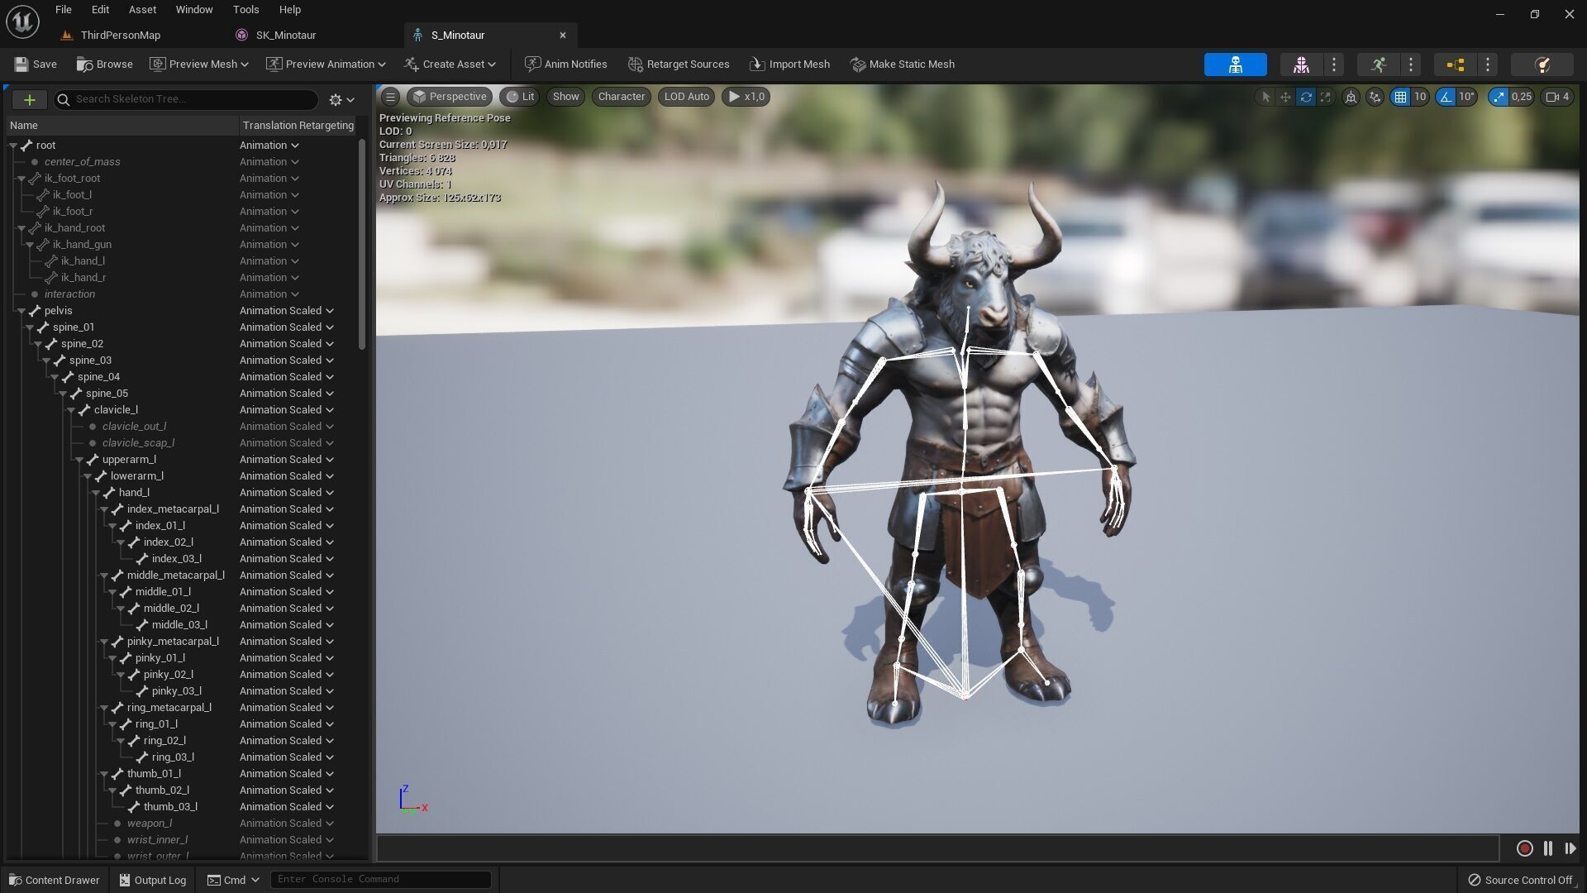
Task: Activate the Select mode viewport tool
Action: [1265, 97]
